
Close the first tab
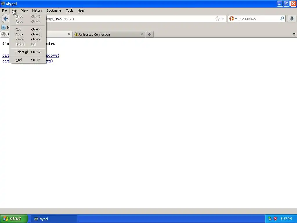coord(69,34)
